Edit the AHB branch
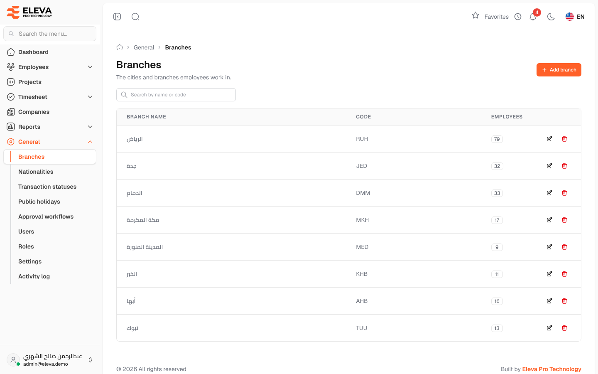This screenshot has width=598, height=374. (x=549, y=301)
